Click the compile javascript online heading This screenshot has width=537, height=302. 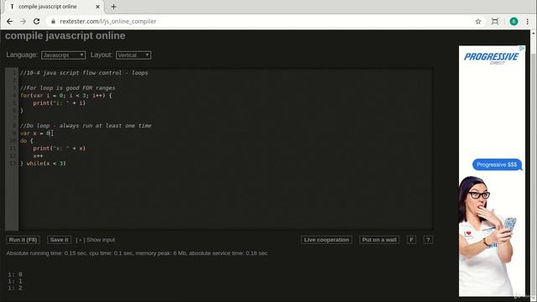tap(65, 35)
